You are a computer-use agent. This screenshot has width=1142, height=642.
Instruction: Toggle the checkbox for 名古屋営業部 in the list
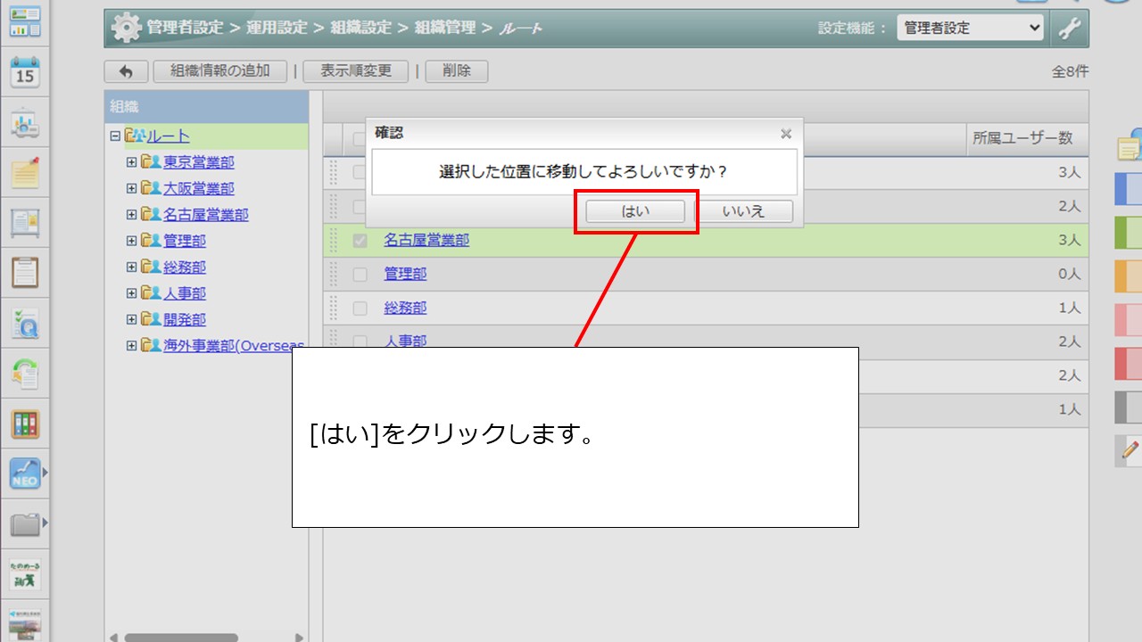tap(360, 241)
